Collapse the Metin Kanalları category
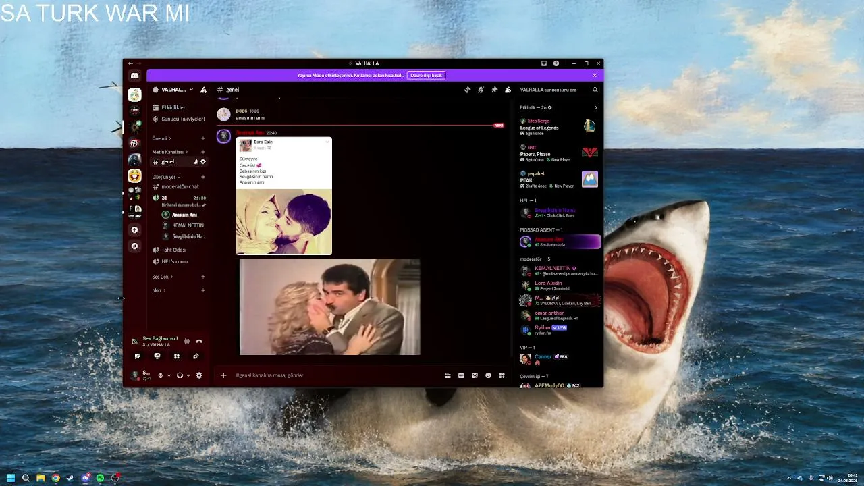Screen dimensions: 864x486 coord(170,152)
